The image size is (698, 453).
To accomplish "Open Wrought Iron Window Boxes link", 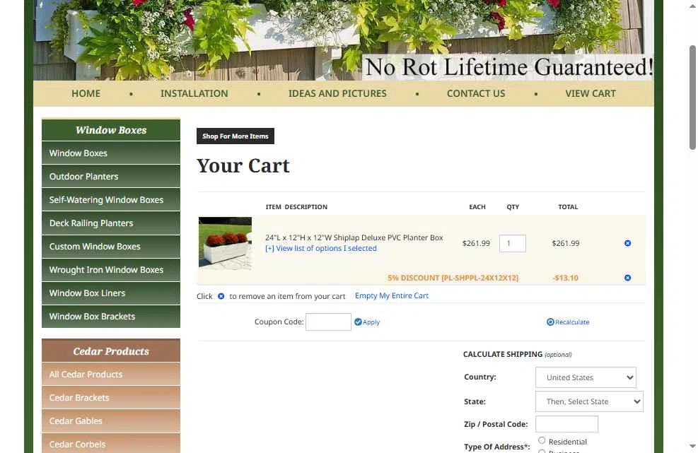I will [x=111, y=270].
